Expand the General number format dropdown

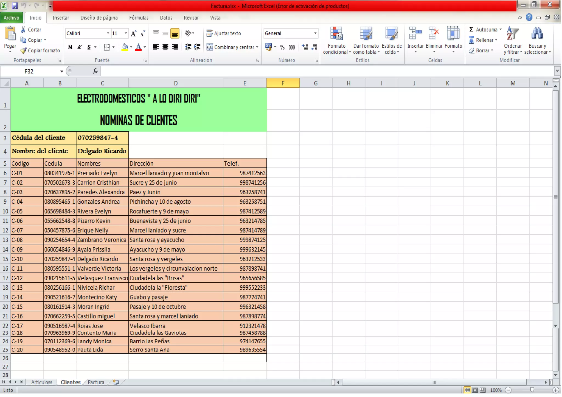tap(315, 33)
